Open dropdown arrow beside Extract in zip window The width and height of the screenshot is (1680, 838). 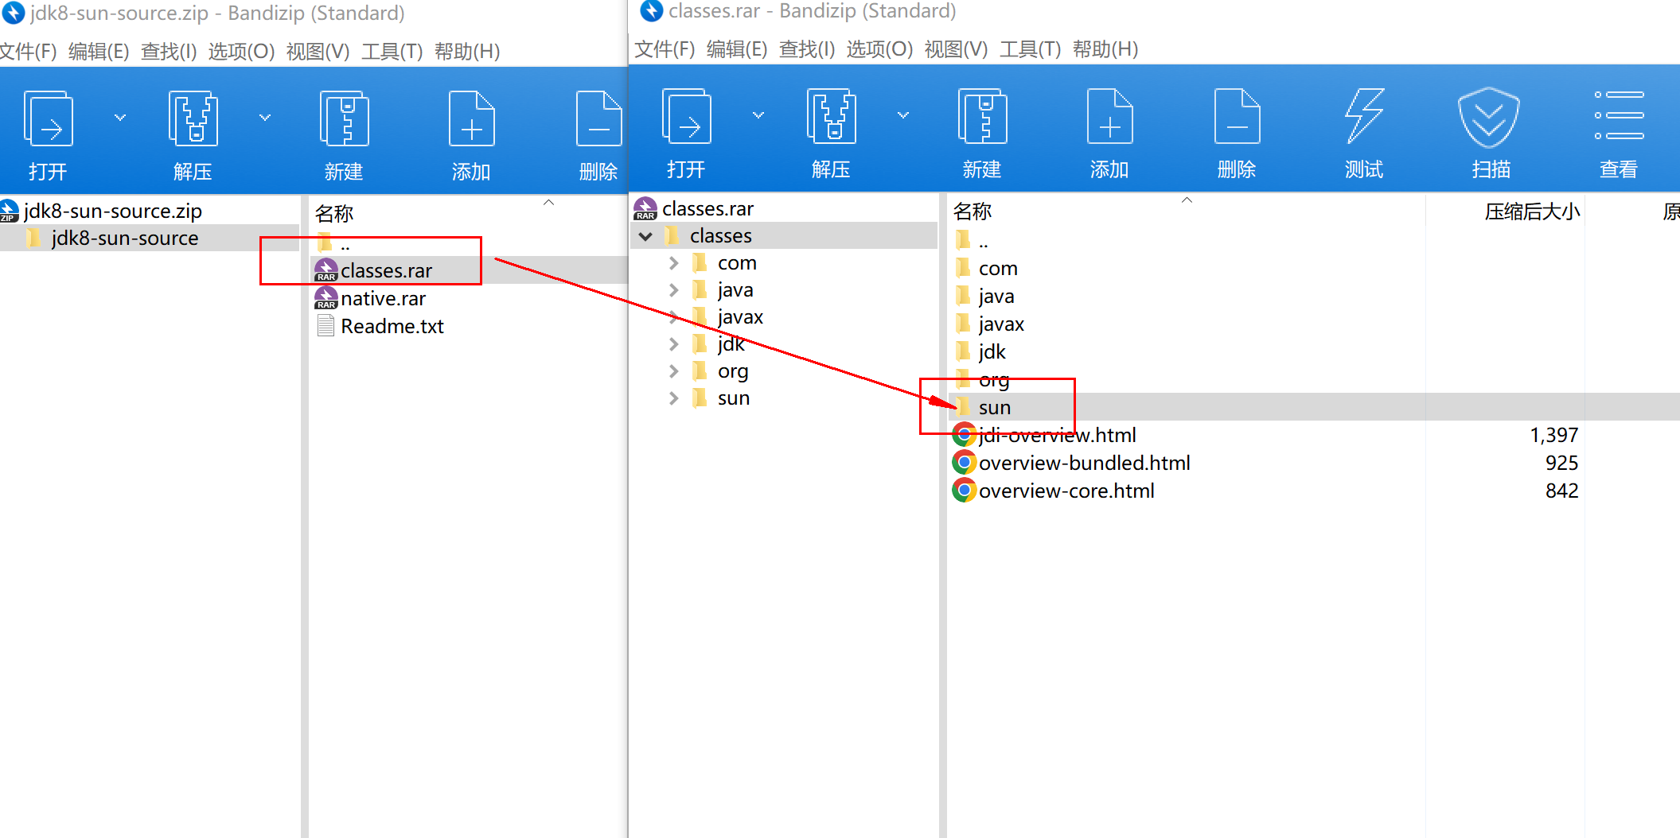pos(265,118)
